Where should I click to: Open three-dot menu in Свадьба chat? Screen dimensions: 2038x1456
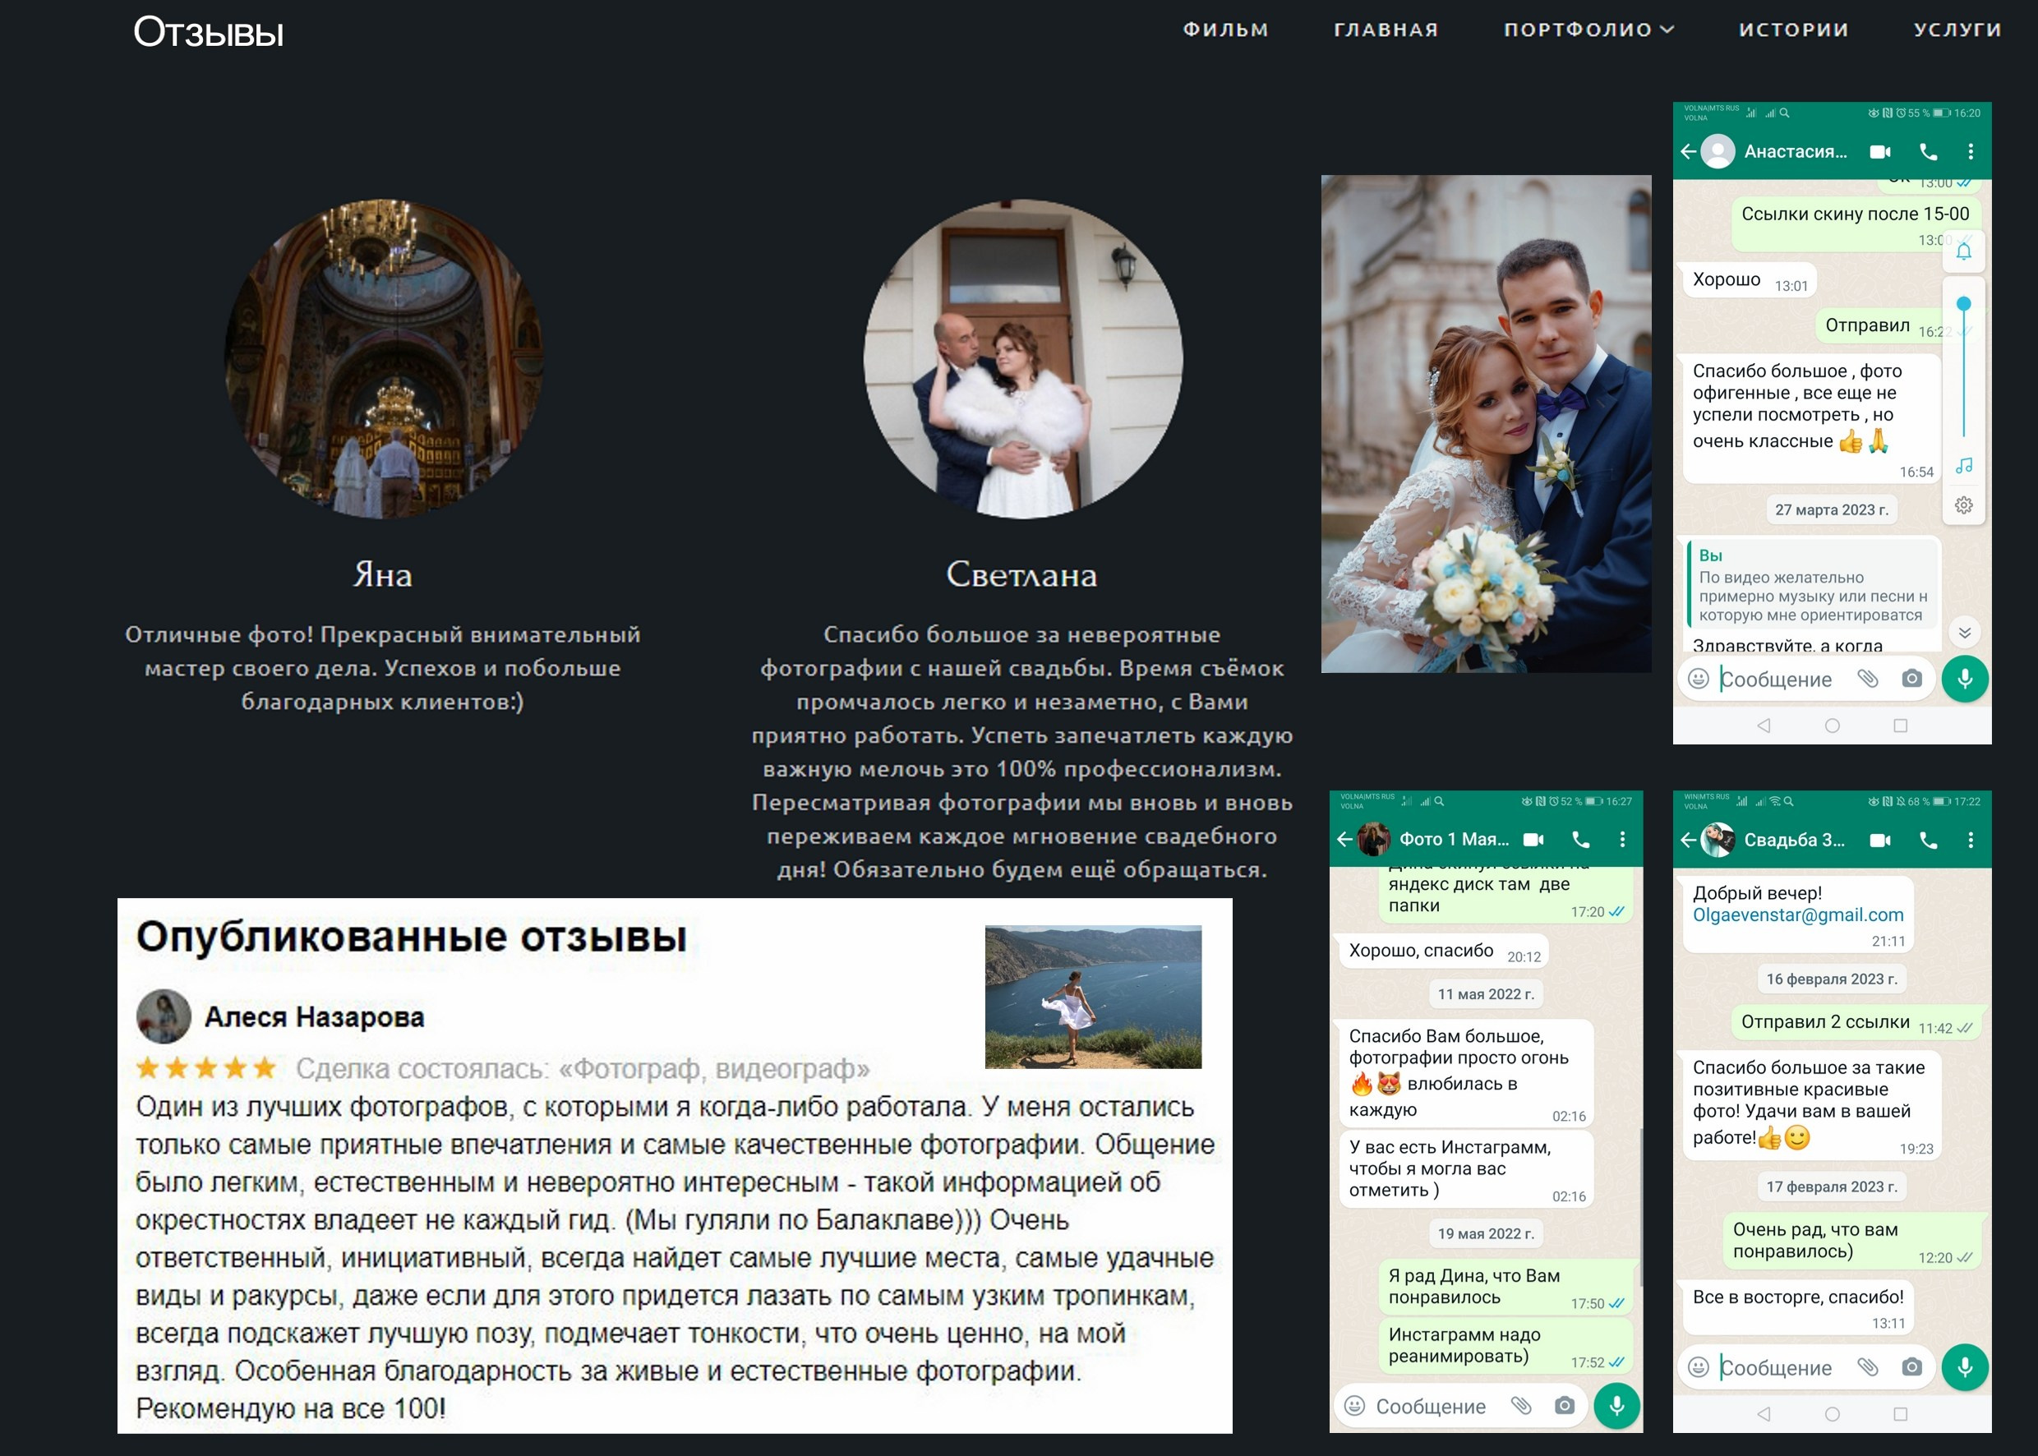pyautogui.click(x=1970, y=840)
